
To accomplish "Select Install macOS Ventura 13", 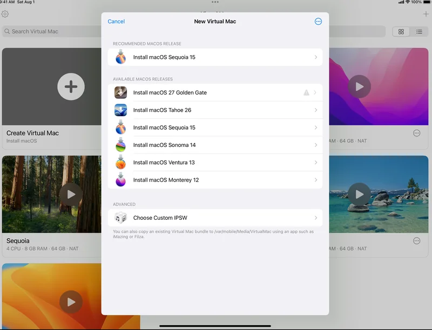I will [215, 163].
